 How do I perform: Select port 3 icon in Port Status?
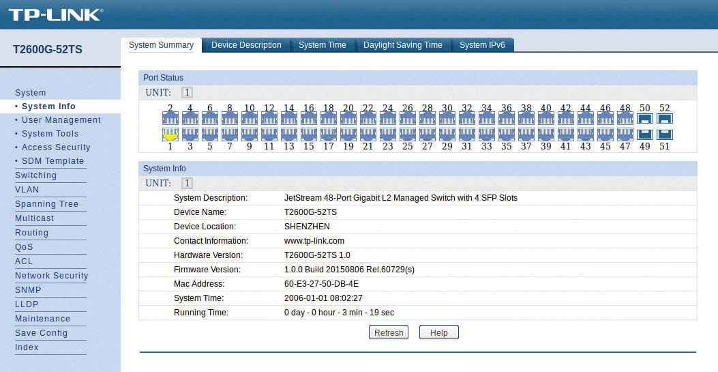coord(190,134)
